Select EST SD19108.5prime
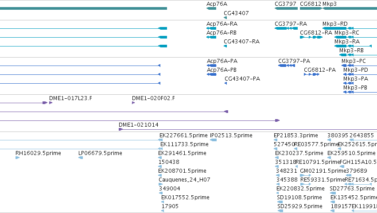Image resolution: width=377 pixels, height=213 pixels. click(299, 198)
